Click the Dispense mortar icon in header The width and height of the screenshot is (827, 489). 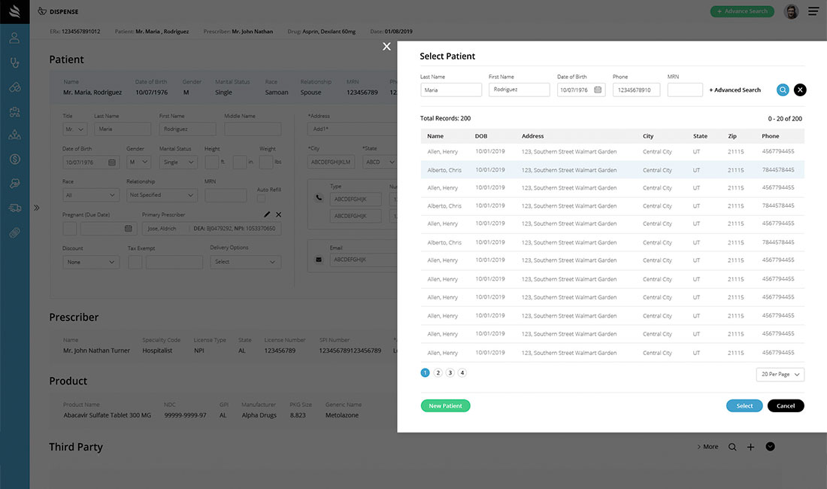tap(42, 11)
